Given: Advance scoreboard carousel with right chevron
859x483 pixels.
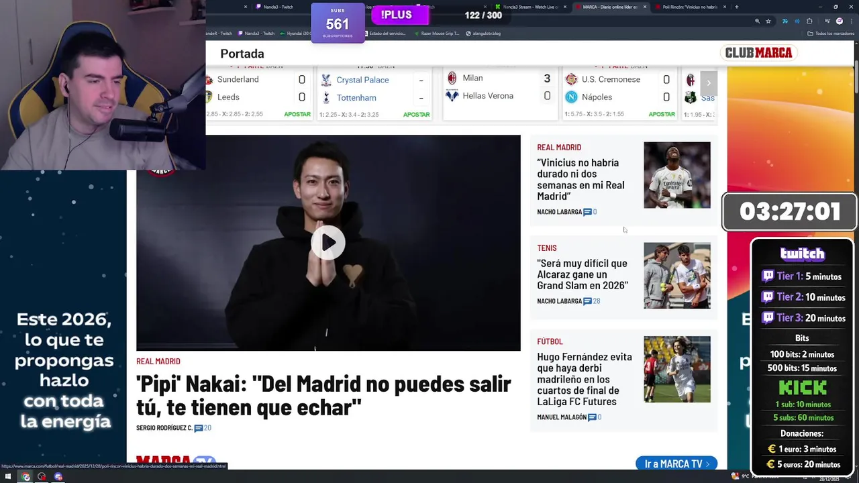Looking at the screenshot, I should pyautogui.click(x=709, y=83).
